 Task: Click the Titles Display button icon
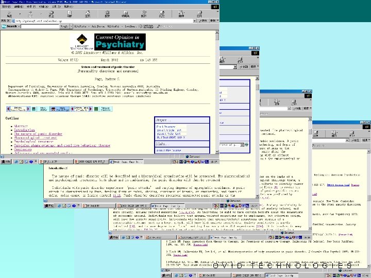(x=33, y=109)
